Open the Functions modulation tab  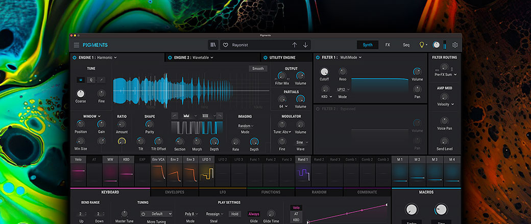pyautogui.click(x=271, y=192)
